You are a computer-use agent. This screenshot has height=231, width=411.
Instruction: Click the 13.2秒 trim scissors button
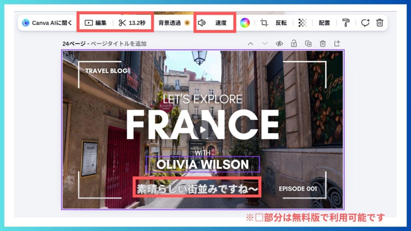point(132,23)
